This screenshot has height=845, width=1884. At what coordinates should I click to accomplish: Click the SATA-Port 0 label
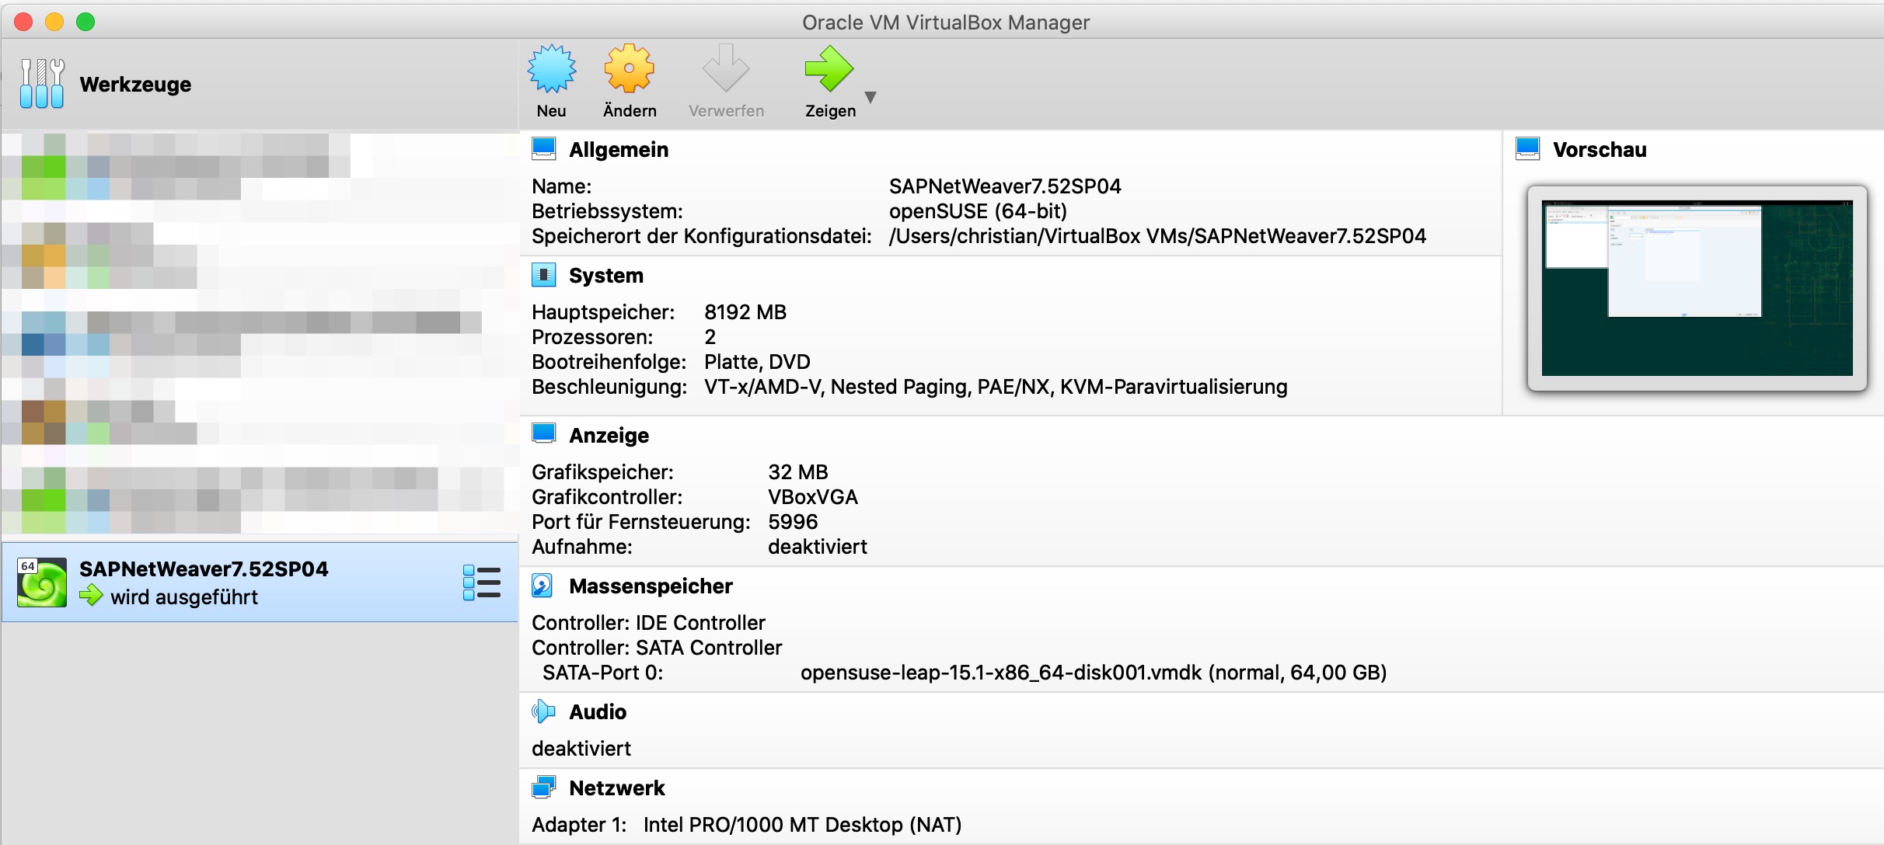click(x=603, y=673)
